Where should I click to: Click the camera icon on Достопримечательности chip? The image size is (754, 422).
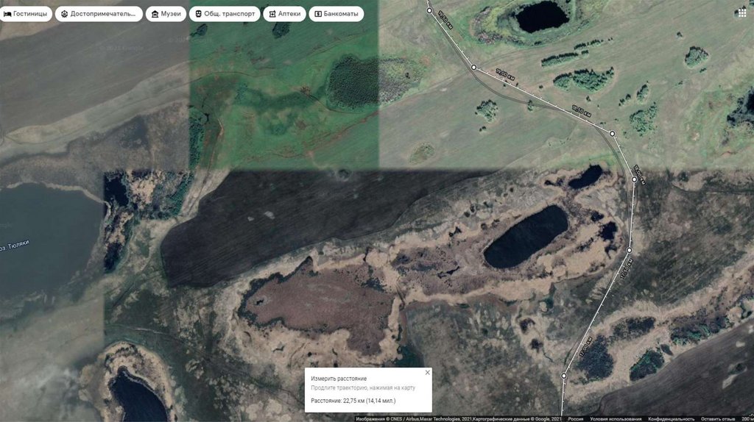65,14
